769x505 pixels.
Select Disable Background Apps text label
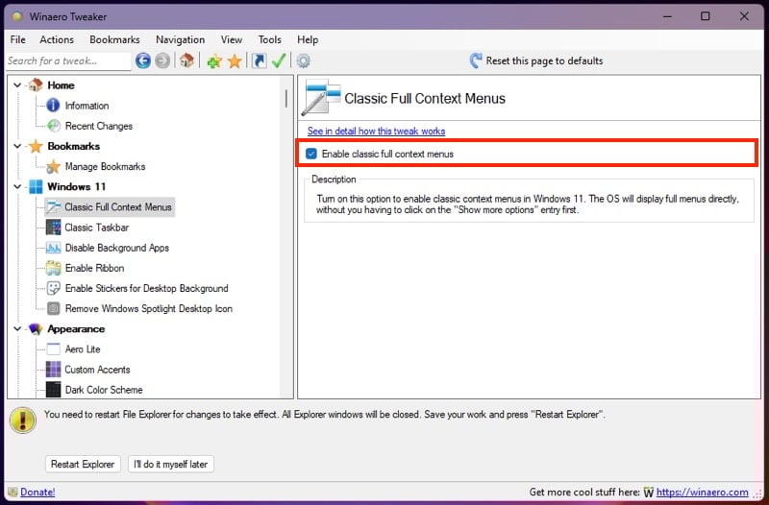116,248
